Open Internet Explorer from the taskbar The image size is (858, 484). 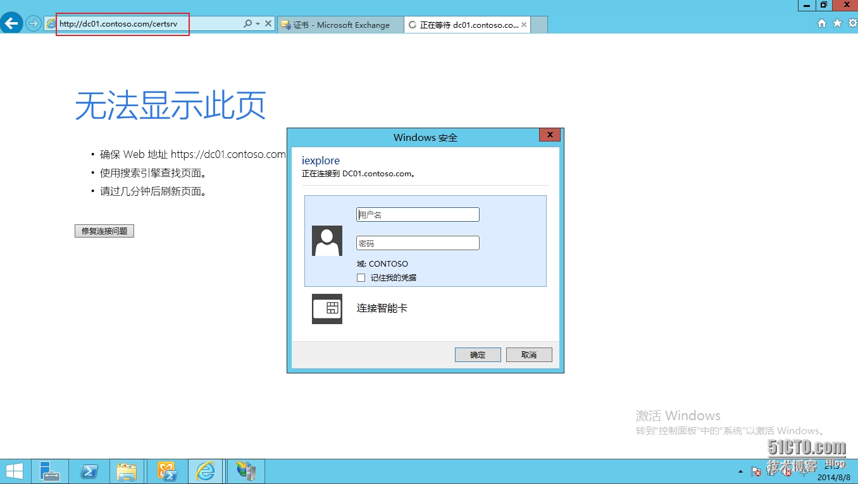tap(206, 471)
